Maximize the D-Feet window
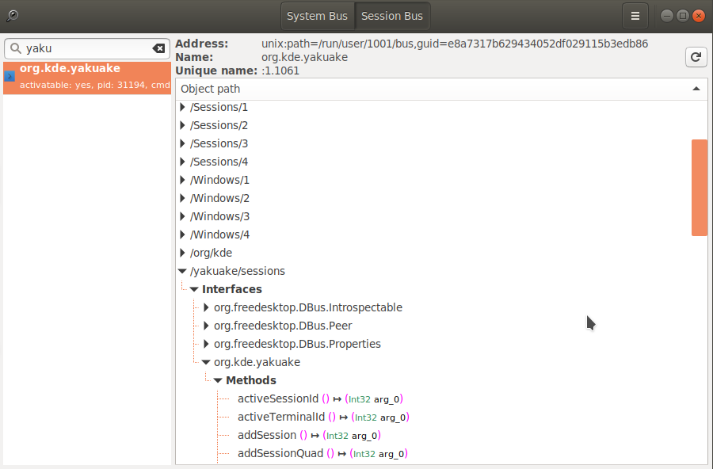Screen dimensions: 713x469 [683, 16]
